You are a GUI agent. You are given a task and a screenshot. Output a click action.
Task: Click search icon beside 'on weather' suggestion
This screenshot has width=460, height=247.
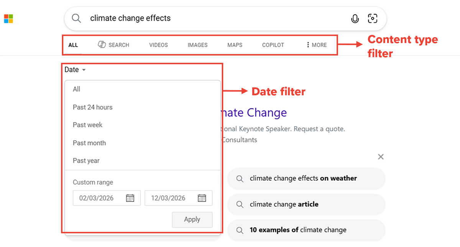click(240, 178)
